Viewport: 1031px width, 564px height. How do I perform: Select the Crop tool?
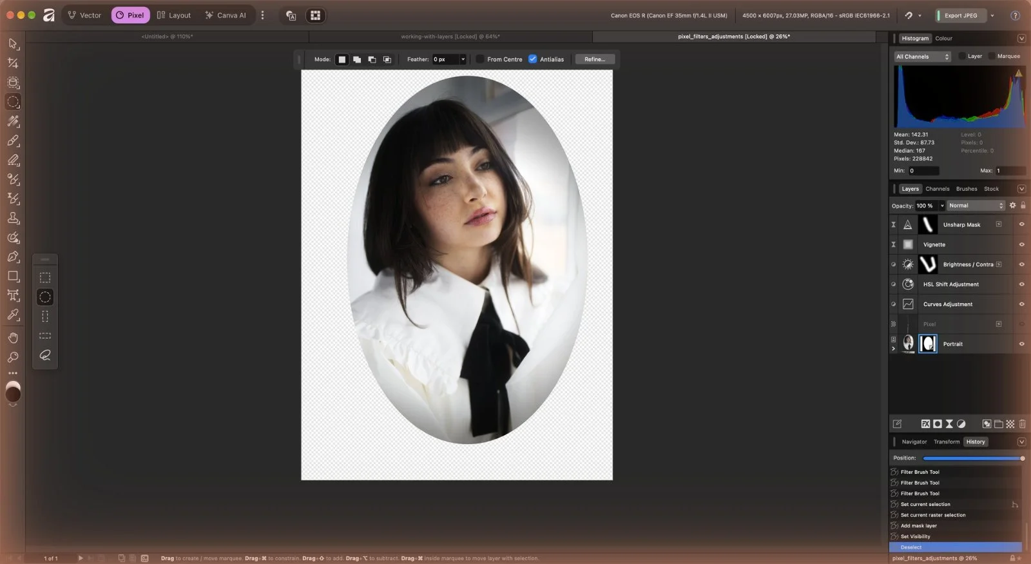click(13, 63)
